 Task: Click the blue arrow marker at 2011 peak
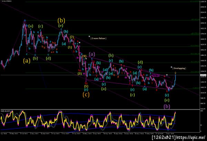point(25,20)
